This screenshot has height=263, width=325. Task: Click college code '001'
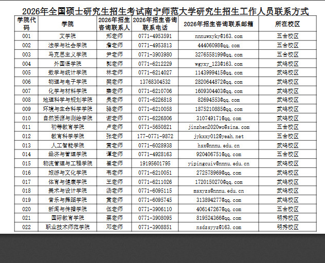[x=26, y=36]
